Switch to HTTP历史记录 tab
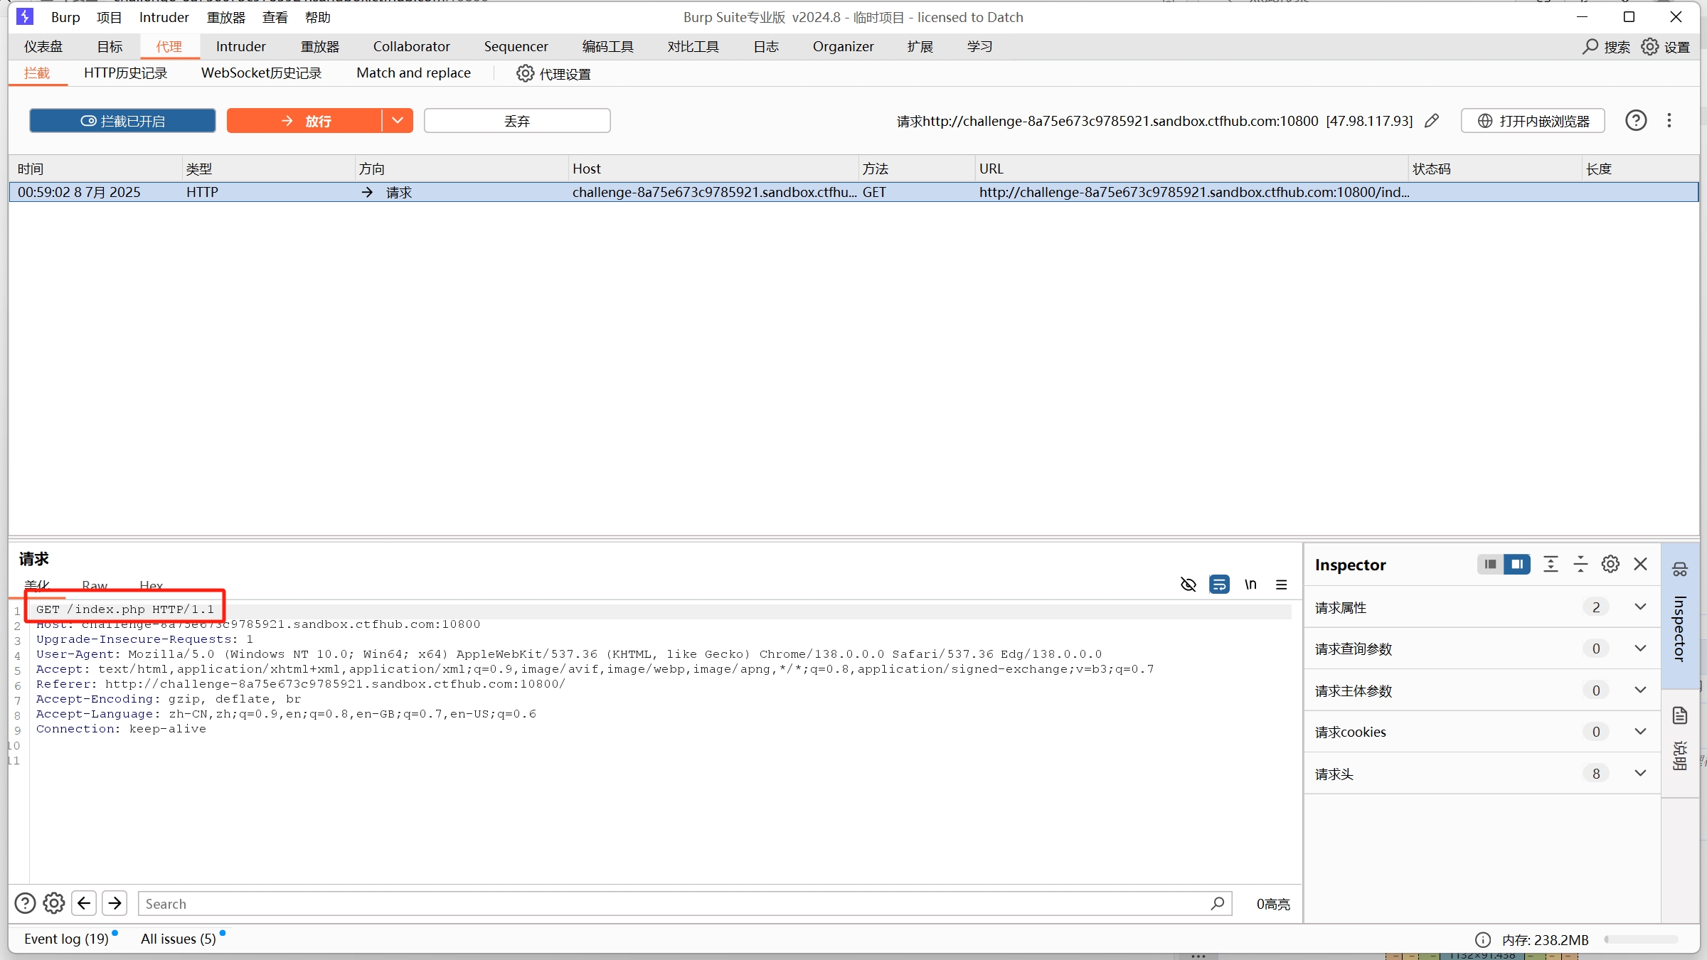Image resolution: width=1707 pixels, height=960 pixels. point(125,73)
